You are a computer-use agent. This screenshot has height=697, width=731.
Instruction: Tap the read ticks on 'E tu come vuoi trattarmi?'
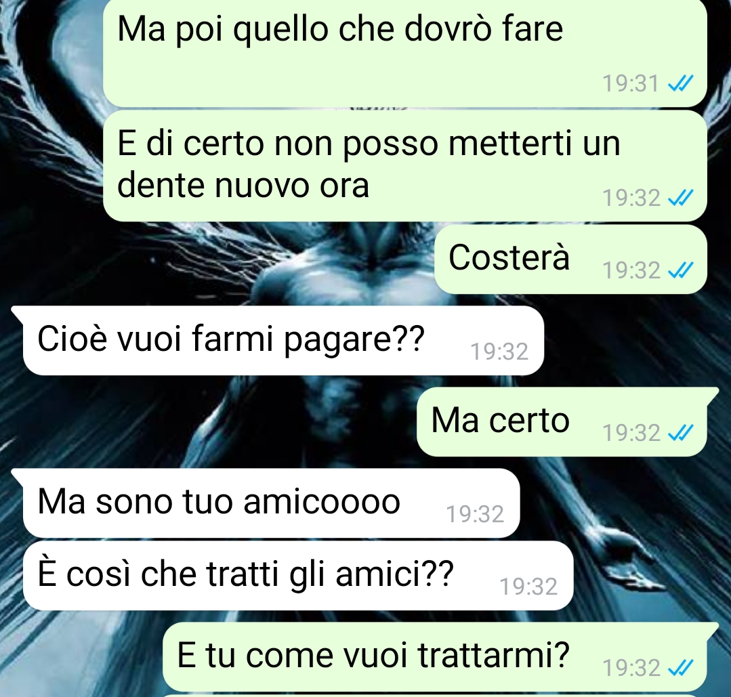pyautogui.click(x=680, y=668)
